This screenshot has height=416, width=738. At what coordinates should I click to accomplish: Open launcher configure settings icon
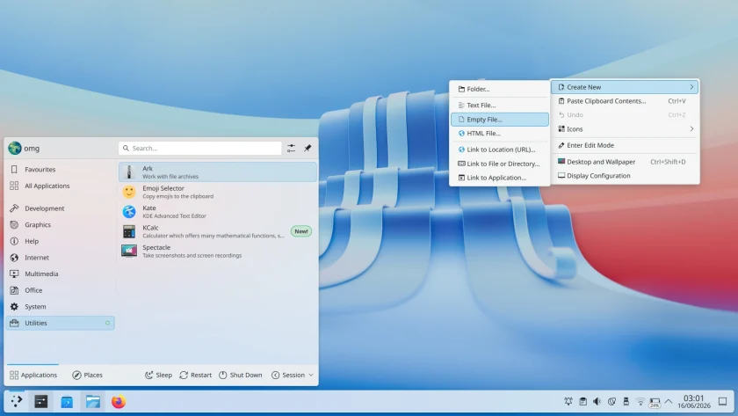[x=292, y=148]
